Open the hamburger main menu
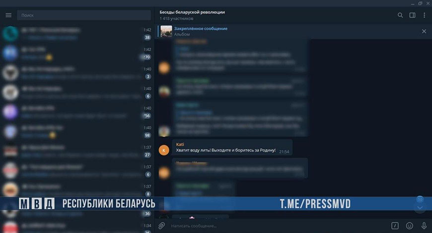The height and width of the screenshot is (233, 432). tap(8, 15)
